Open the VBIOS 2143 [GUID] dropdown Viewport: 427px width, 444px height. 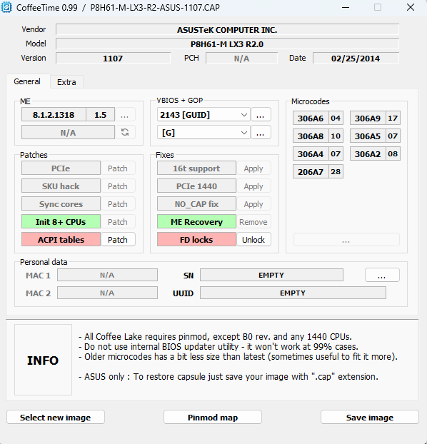tap(204, 115)
